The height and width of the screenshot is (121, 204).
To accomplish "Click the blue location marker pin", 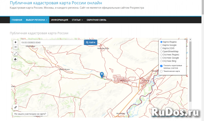I will [102, 75].
